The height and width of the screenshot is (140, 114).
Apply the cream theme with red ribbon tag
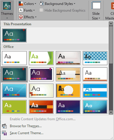pyautogui.click(x=41, y=91)
